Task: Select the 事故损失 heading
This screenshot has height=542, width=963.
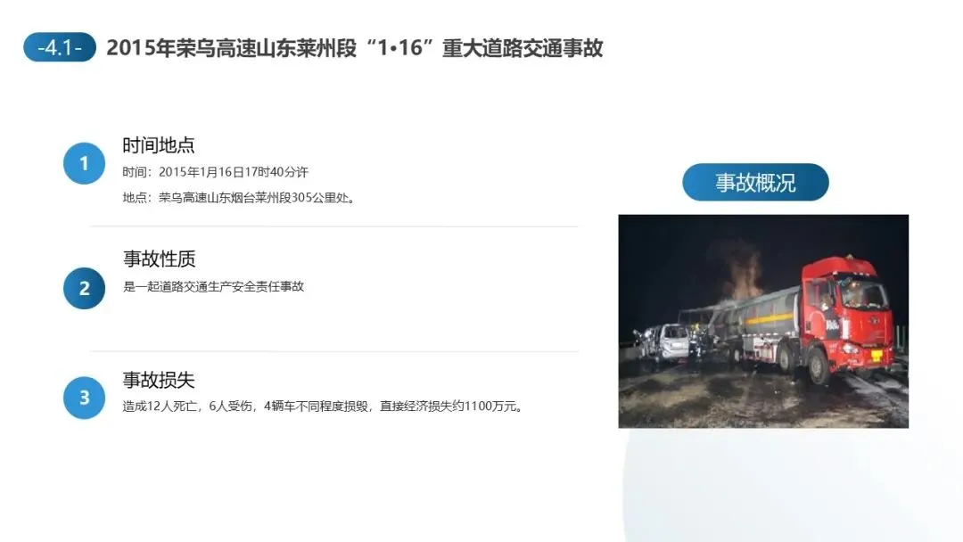Action: pyautogui.click(x=159, y=380)
